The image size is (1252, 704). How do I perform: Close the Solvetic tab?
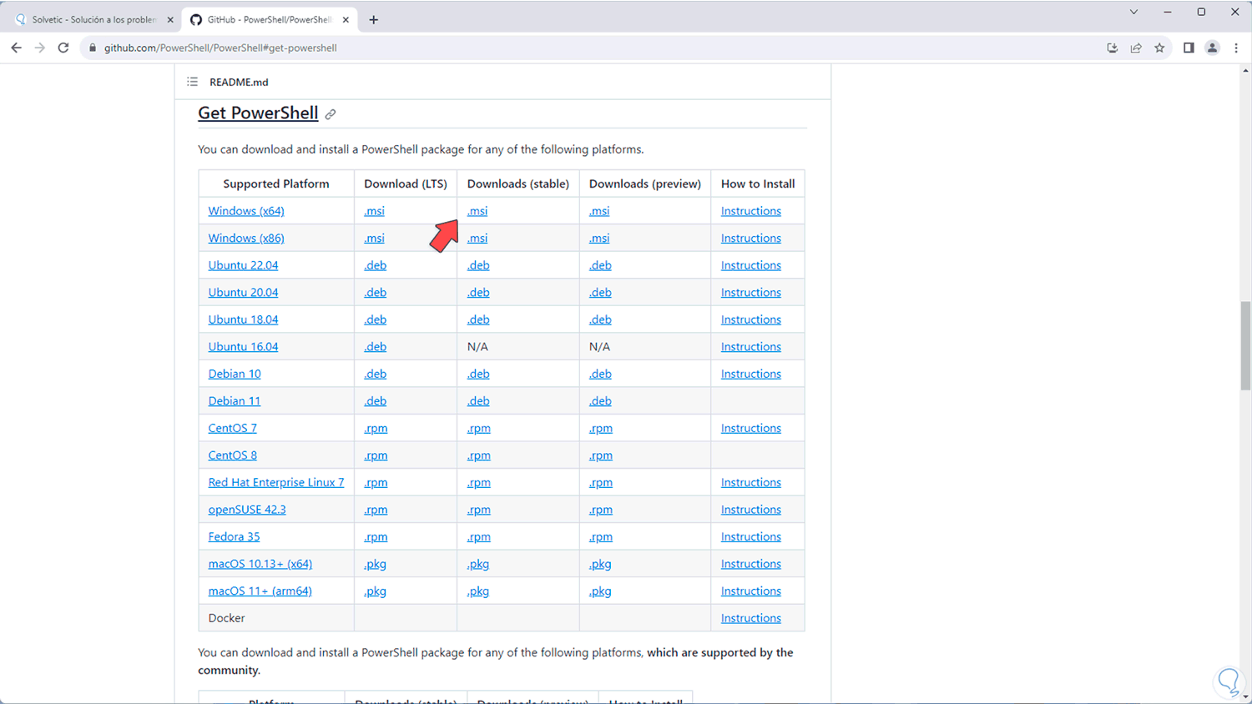[x=170, y=20]
